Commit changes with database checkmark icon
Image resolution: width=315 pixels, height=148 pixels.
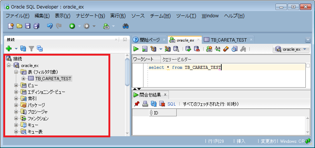coord(188,49)
